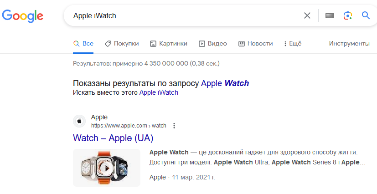Open the Инструменты search tools
The width and height of the screenshot is (377, 194).
click(349, 43)
